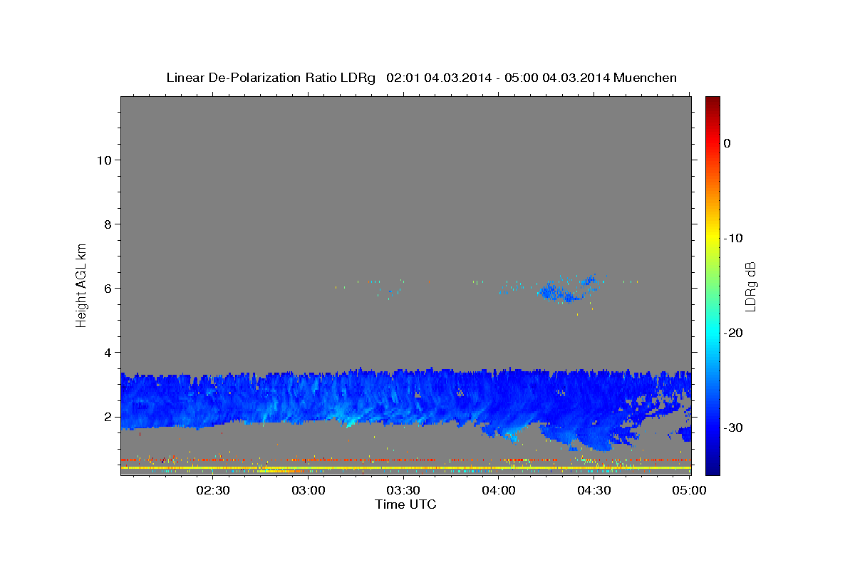This screenshot has height=570, width=855.
Task: Select the 02:30 time tick label
Action: click(x=212, y=490)
